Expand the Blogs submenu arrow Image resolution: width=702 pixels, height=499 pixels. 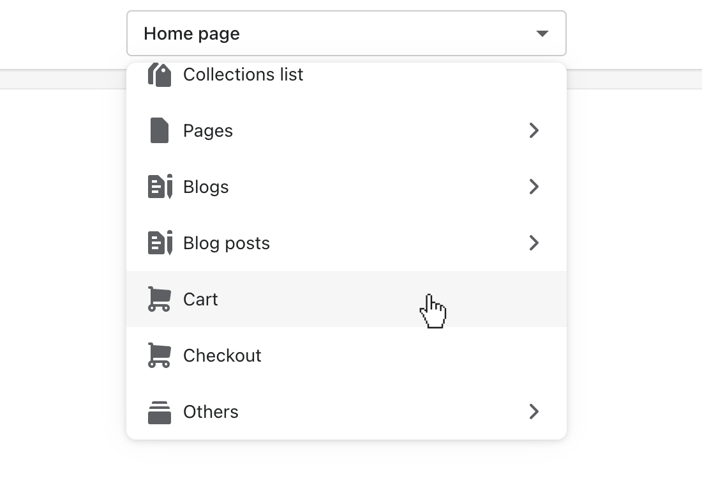click(534, 187)
